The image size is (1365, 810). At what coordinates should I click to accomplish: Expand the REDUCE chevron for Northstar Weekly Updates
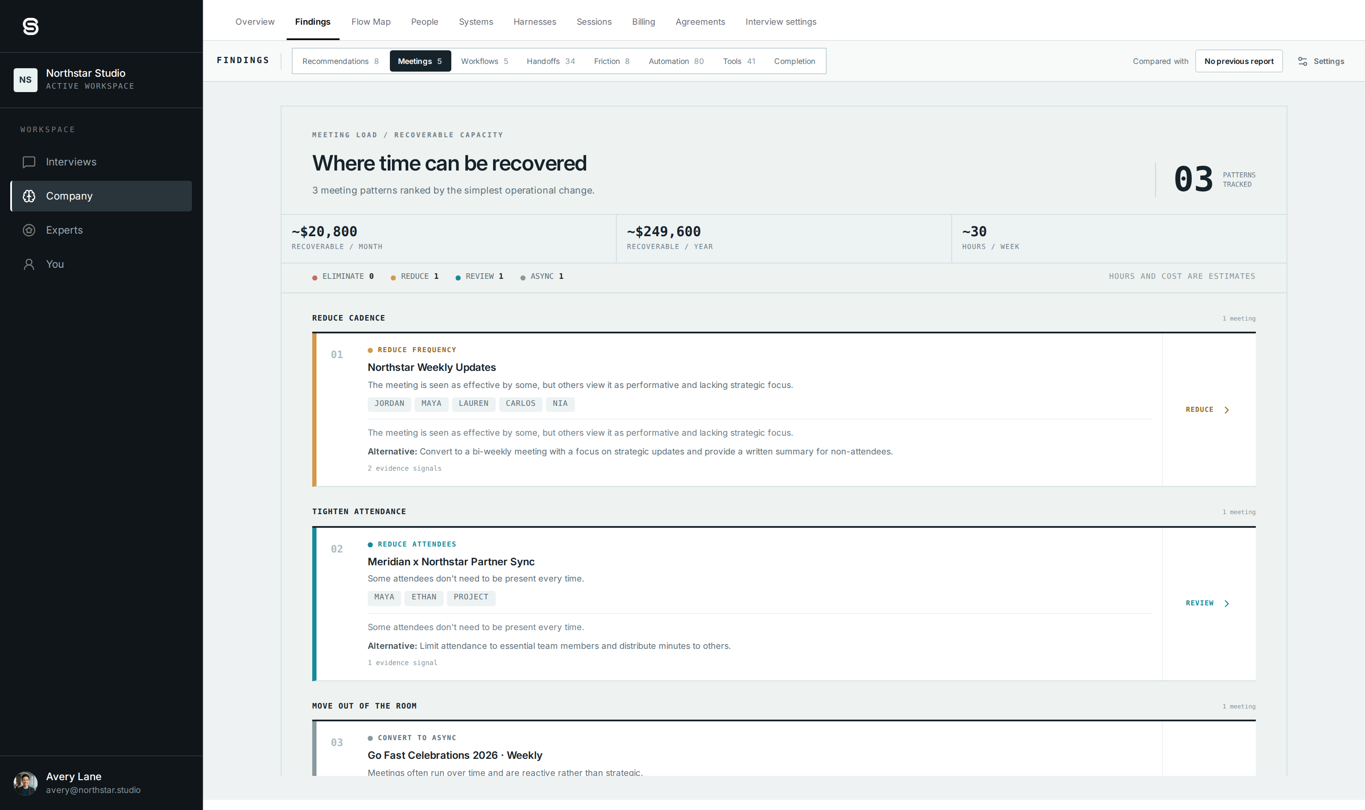[1227, 410]
